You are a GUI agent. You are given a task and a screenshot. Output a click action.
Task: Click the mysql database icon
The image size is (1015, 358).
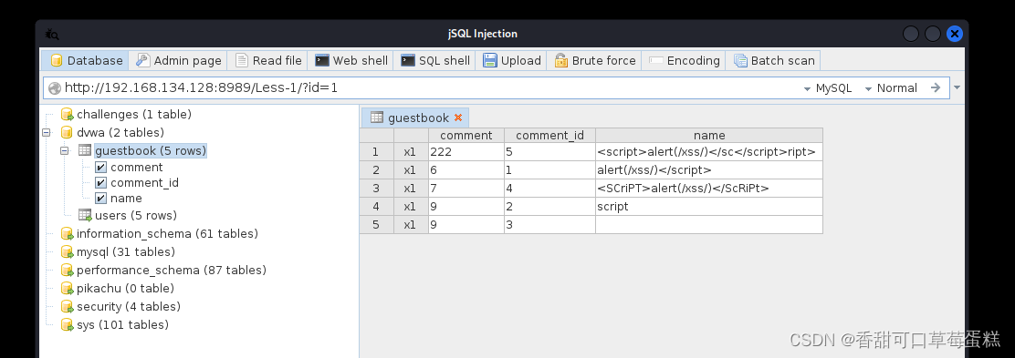click(67, 252)
